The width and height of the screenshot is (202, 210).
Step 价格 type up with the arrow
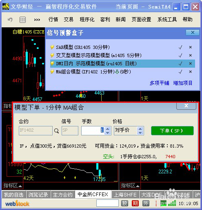[140, 128]
